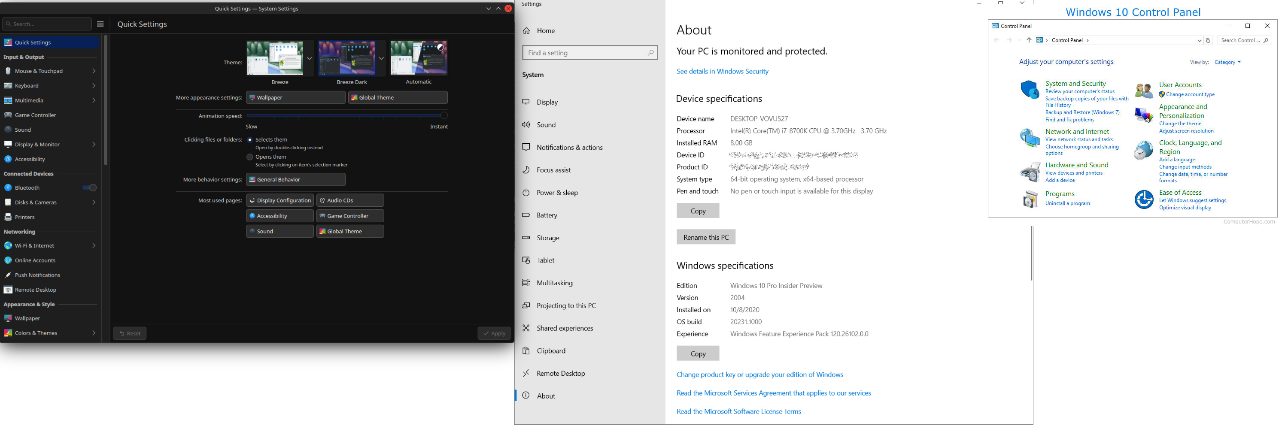The height and width of the screenshot is (429, 1288).
Task: Expand the Keyboard submenu arrow
Action: click(94, 86)
